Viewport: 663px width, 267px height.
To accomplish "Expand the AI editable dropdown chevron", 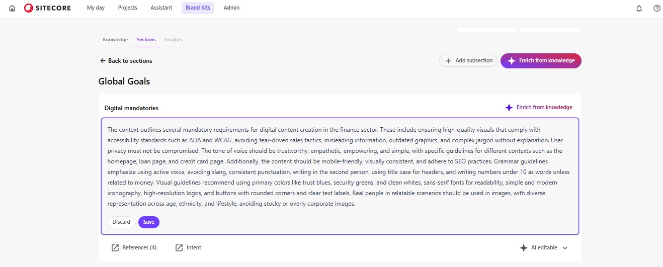I will (565, 248).
